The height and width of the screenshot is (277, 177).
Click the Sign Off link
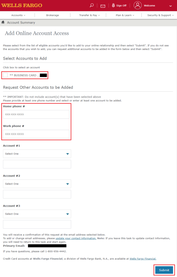coord(121,5)
